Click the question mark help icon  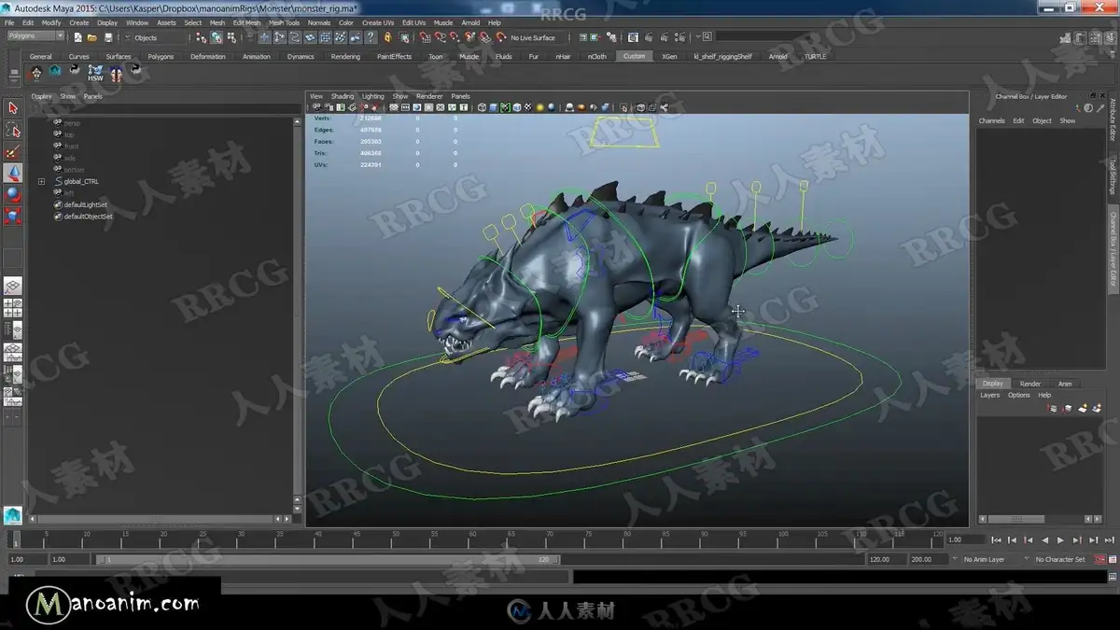tap(372, 37)
